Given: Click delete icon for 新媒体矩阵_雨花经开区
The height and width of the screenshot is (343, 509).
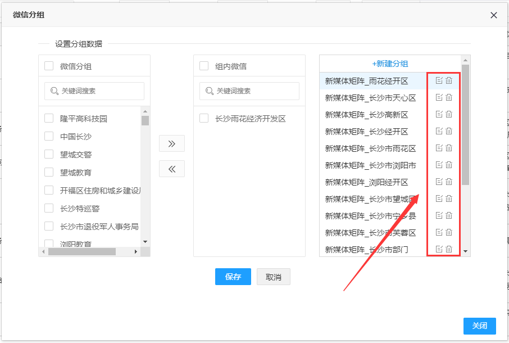Looking at the screenshot, I should 449,80.
